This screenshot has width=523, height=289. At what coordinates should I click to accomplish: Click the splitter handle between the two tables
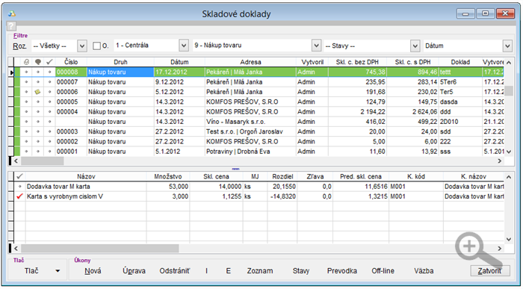[236, 169]
